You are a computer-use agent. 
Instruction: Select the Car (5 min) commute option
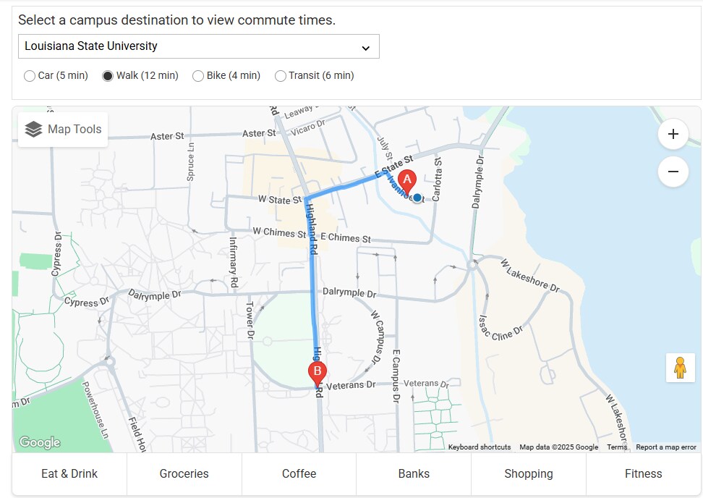[x=30, y=76]
